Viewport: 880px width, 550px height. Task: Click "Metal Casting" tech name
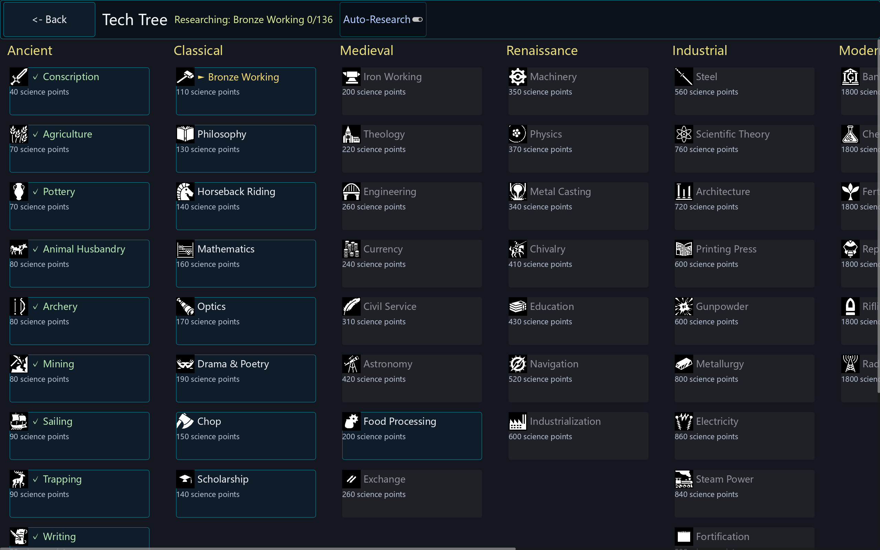[x=561, y=192]
